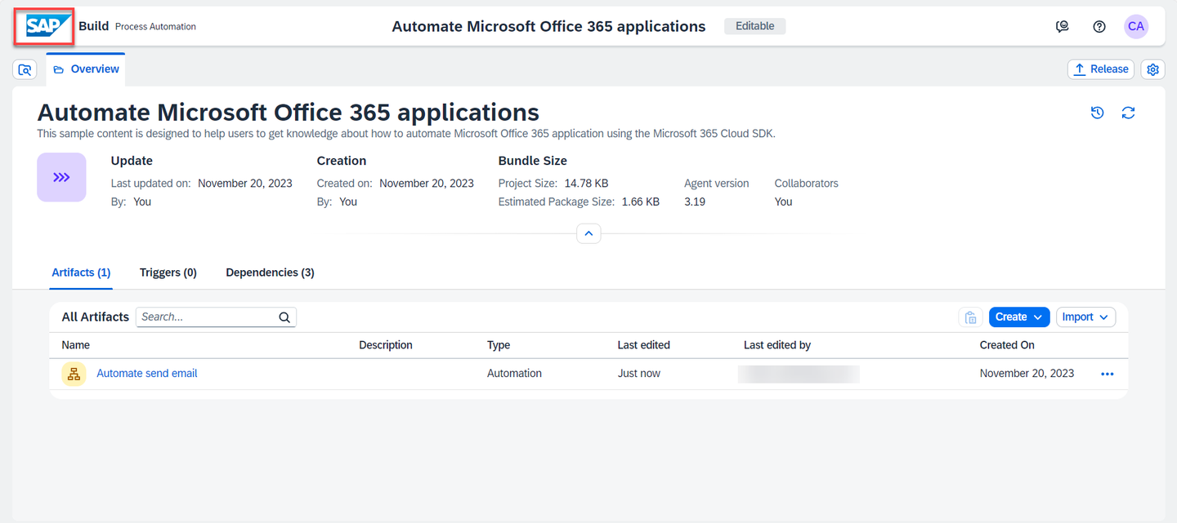
Task: Click the Name column header
Action: coord(76,345)
